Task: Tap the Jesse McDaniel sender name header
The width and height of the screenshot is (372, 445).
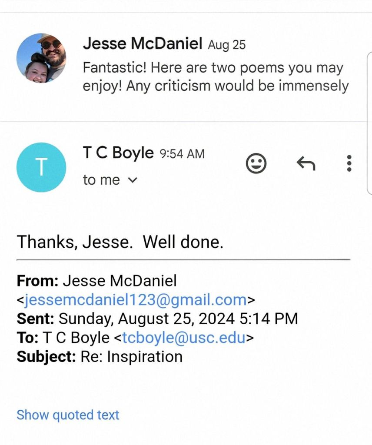Action: (143, 44)
